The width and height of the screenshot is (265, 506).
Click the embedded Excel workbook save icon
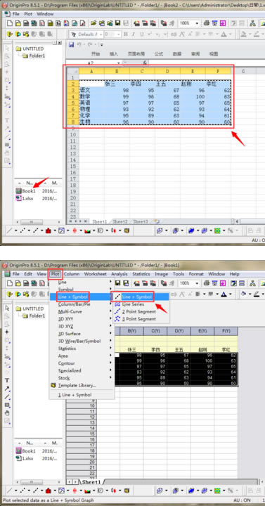tap(72, 44)
